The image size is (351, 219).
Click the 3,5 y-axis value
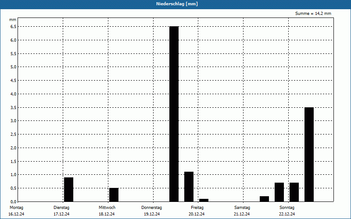tap(14, 107)
